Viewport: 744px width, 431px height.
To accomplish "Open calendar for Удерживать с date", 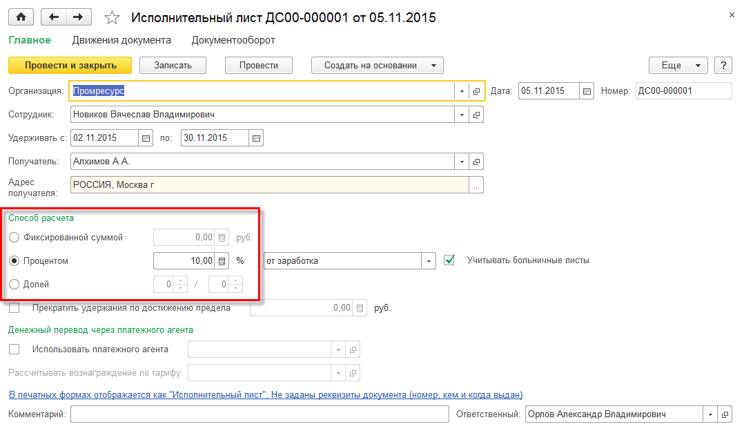I will (146, 138).
